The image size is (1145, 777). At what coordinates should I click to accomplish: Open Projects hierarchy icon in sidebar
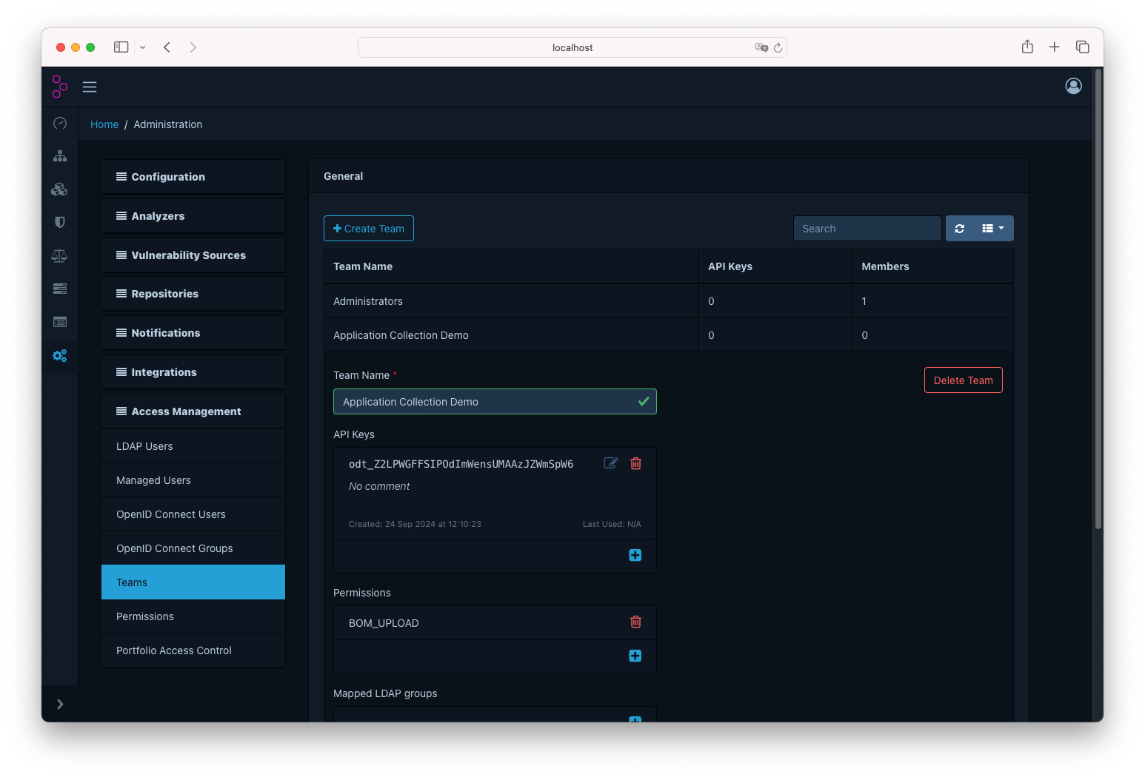point(60,156)
